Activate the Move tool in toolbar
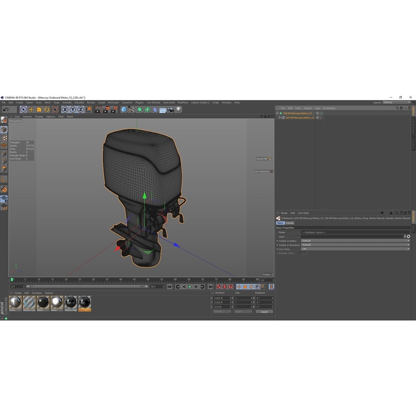This screenshot has height=416, width=416. pos(31,109)
